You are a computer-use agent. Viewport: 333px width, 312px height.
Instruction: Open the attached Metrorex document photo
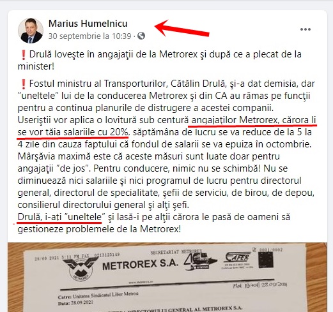(167, 277)
